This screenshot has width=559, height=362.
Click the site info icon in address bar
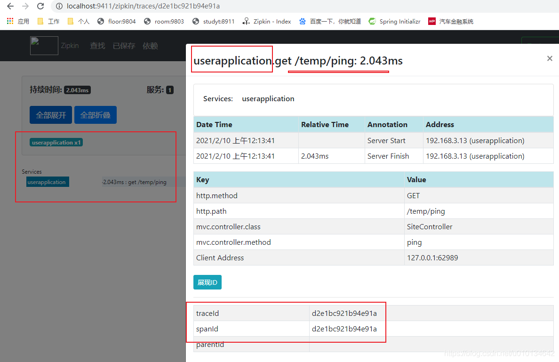pos(60,6)
